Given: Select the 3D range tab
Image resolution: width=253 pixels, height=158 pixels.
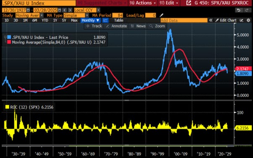Looking at the screenshot, I should (16, 20).
